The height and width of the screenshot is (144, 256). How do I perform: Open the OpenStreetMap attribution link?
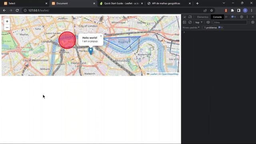point(170,74)
